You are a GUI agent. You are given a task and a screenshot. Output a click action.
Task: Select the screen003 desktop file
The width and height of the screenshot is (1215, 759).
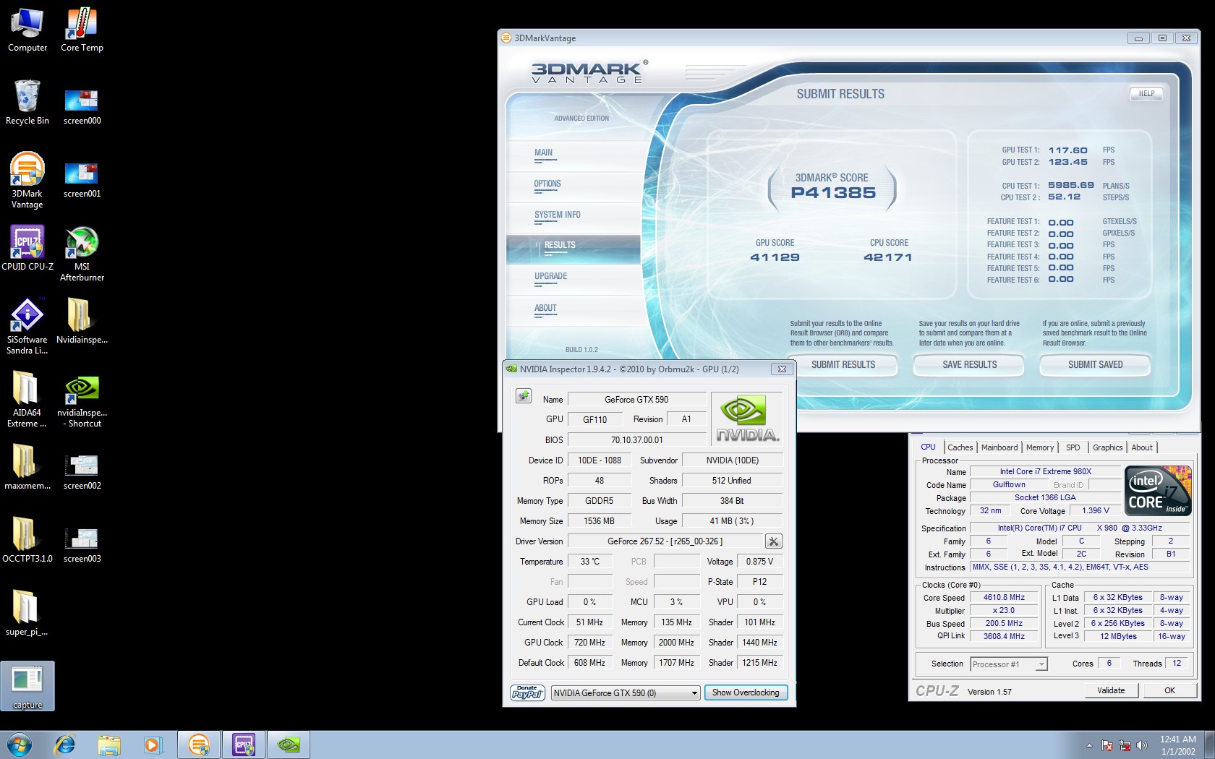(x=82, y=544)
